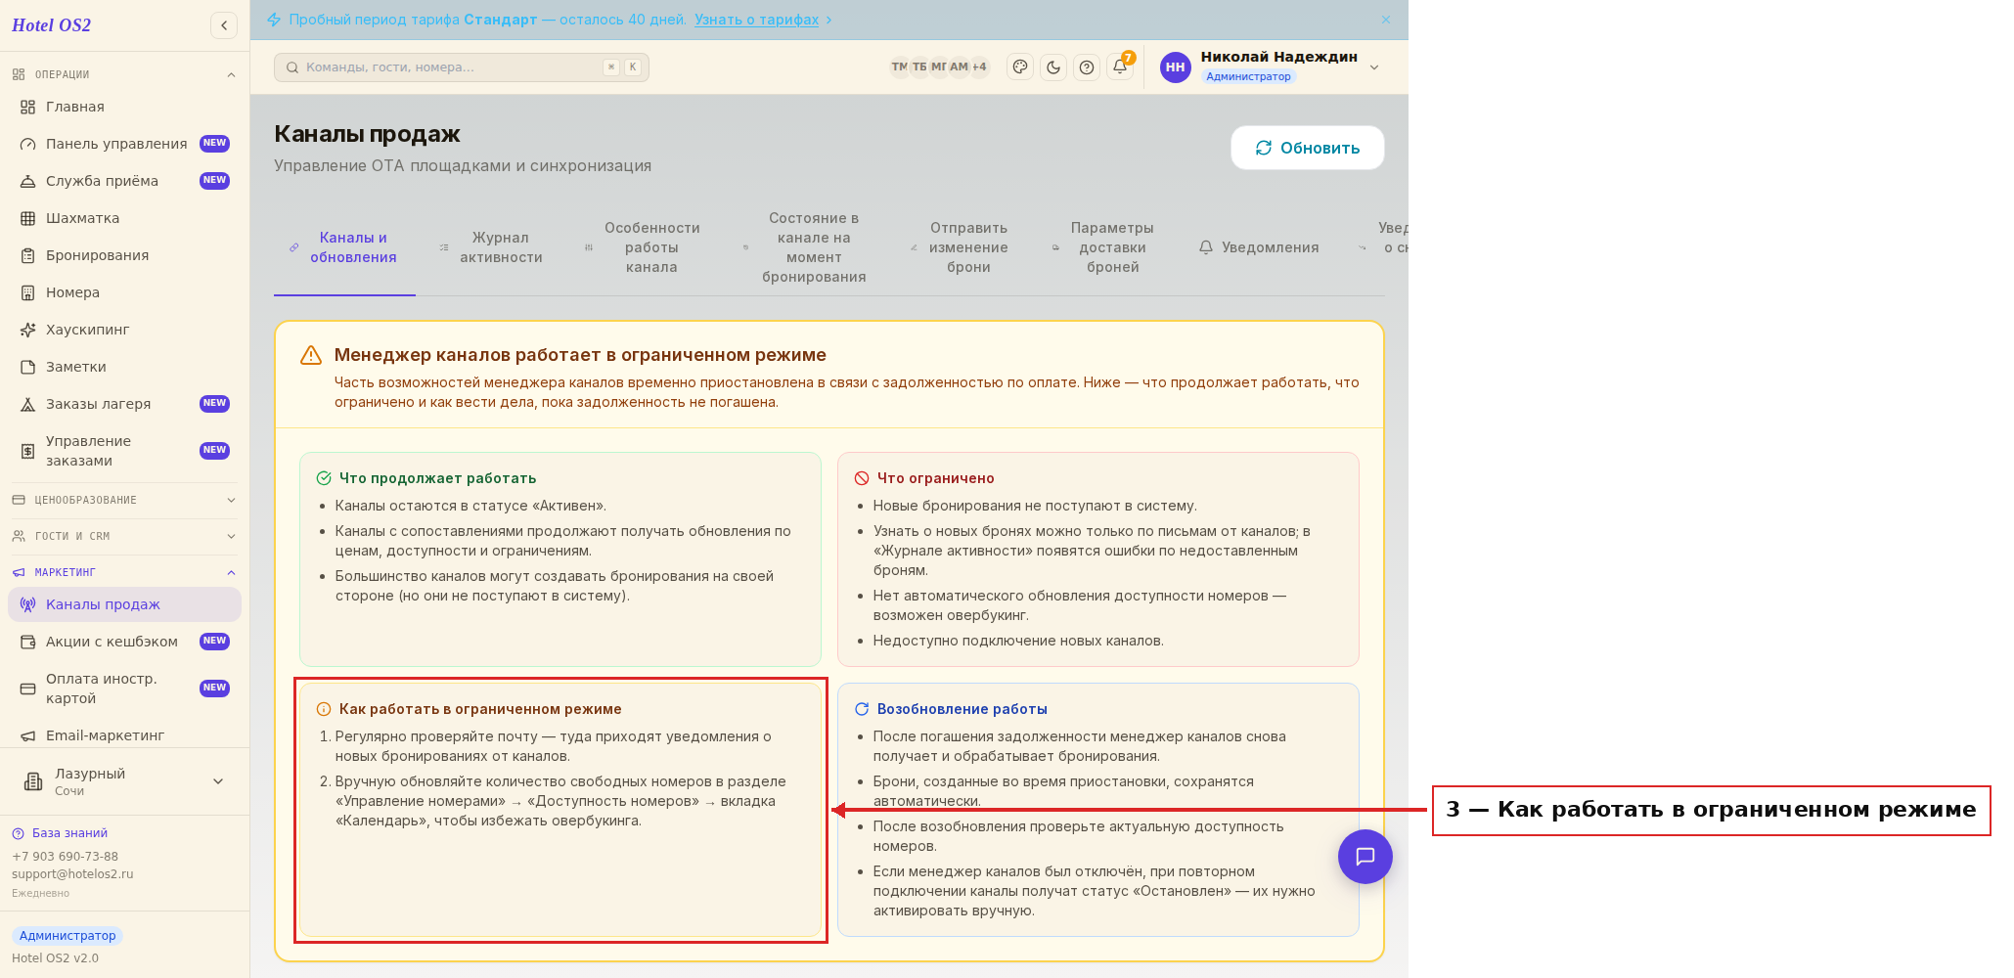Click the Заметки note icon

tap(28, 367)
